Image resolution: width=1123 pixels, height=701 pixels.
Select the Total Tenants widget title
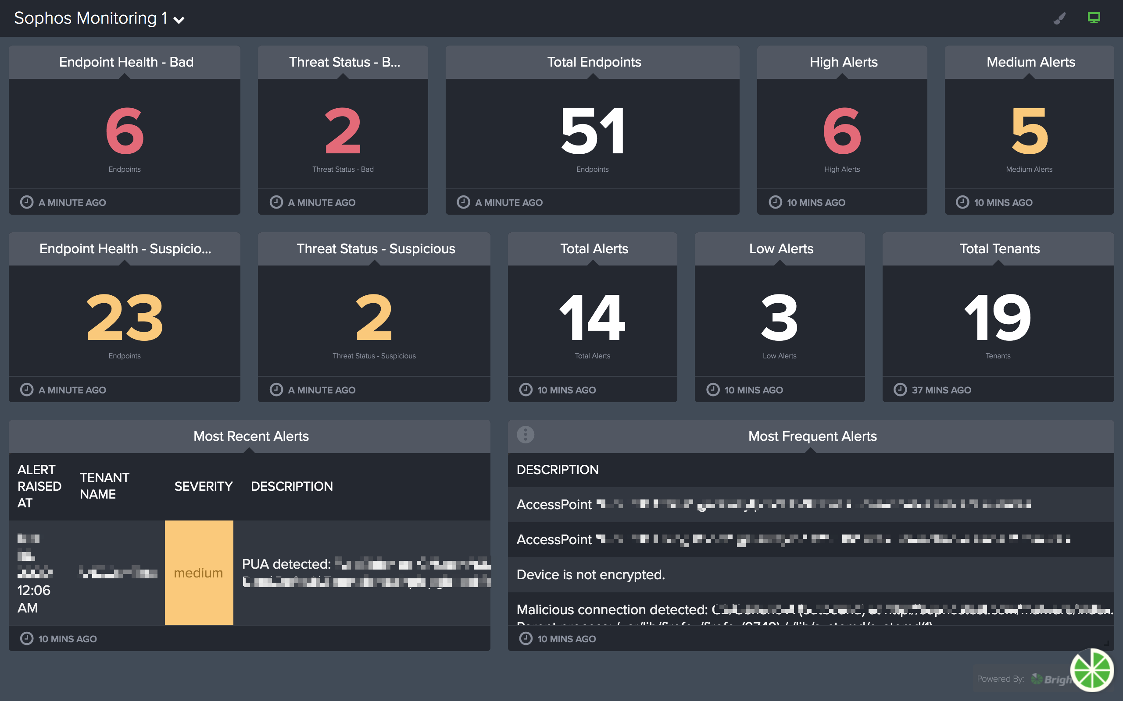click(1000, 249)
